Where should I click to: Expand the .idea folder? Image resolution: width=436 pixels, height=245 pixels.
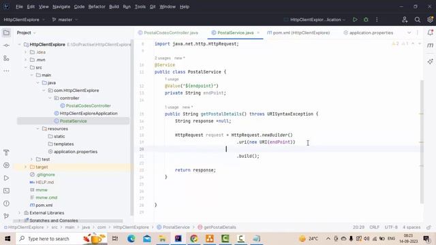pos(26,52)
